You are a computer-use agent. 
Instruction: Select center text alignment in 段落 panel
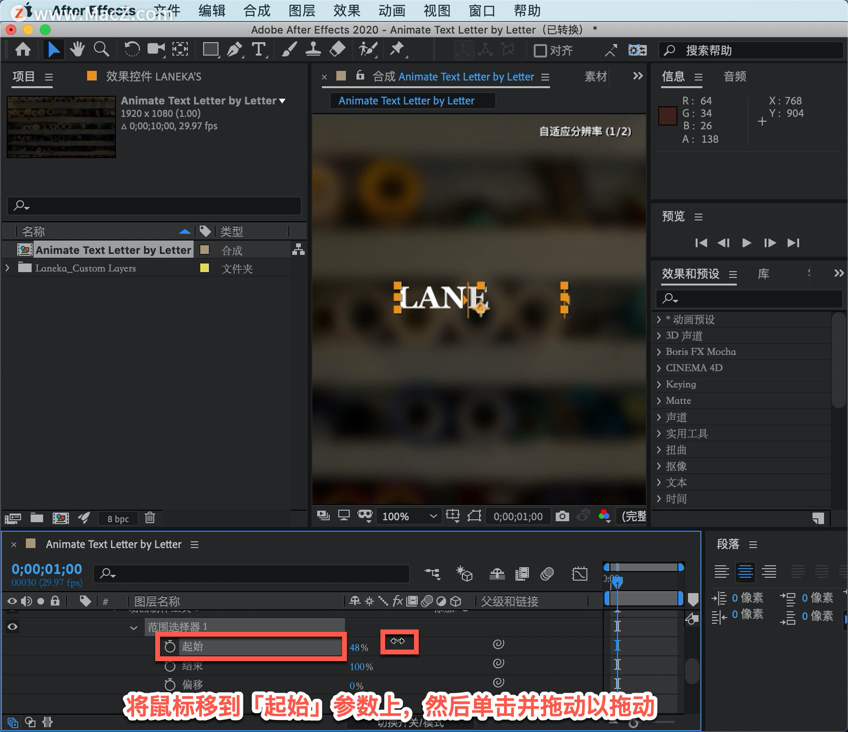coord(745,572)
